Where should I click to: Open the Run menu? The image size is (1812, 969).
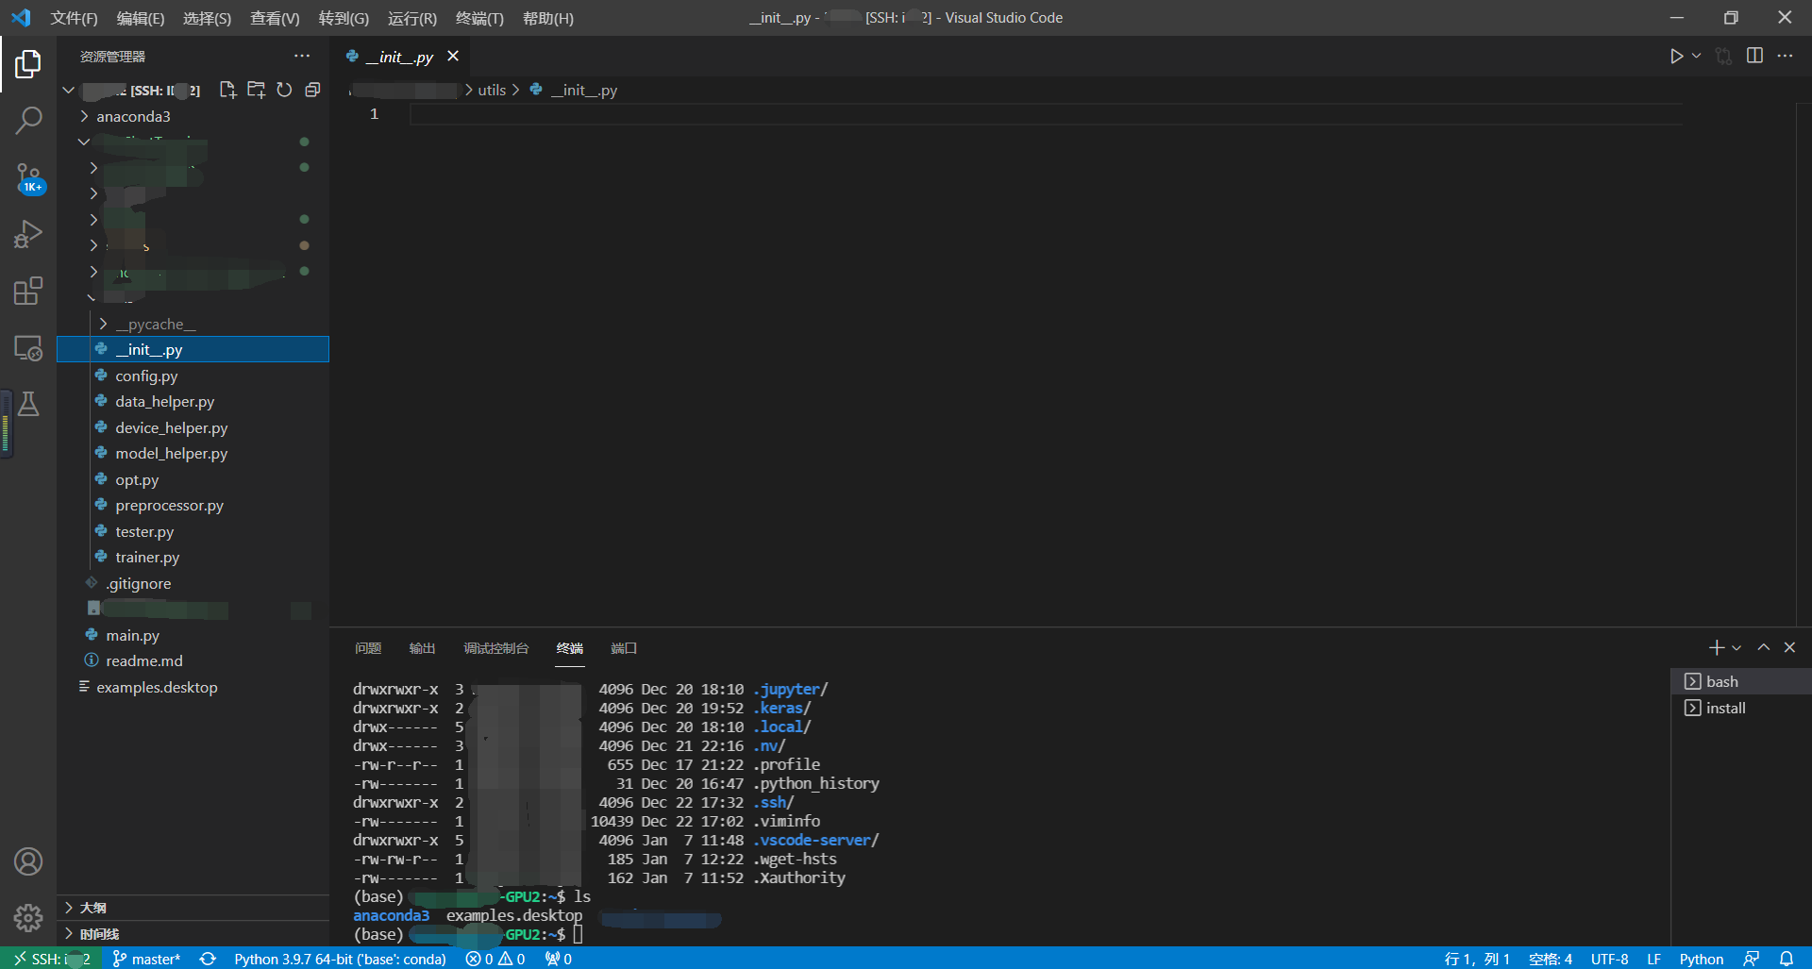pos(412,18)
